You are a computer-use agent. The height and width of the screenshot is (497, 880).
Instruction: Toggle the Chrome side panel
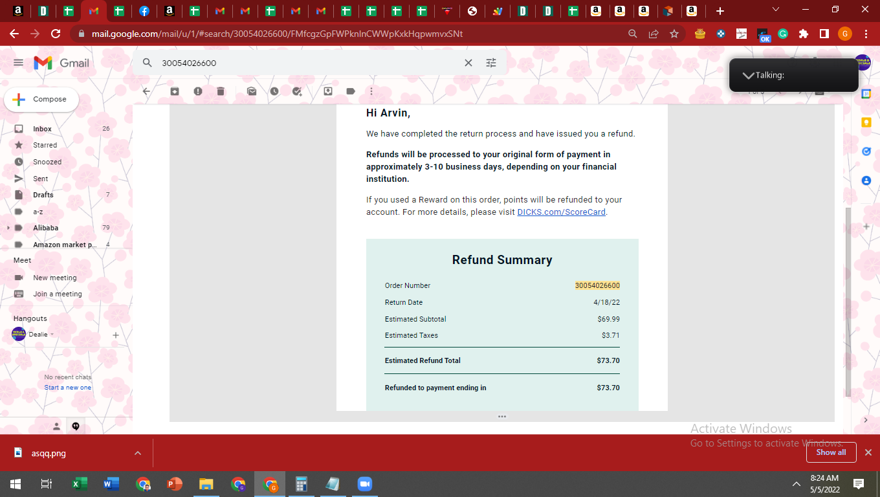pyautogui.click(x=824, y=34)
